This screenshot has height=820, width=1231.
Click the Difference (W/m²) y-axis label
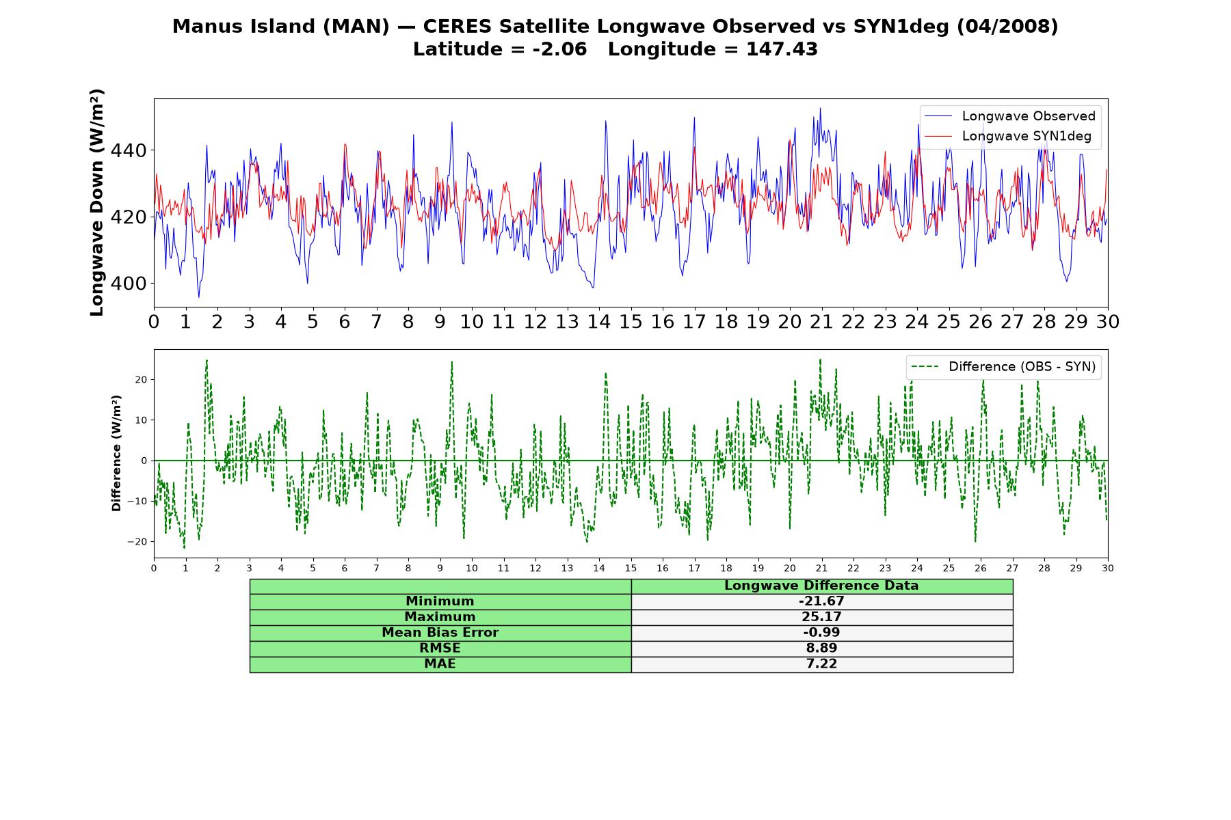116,453
